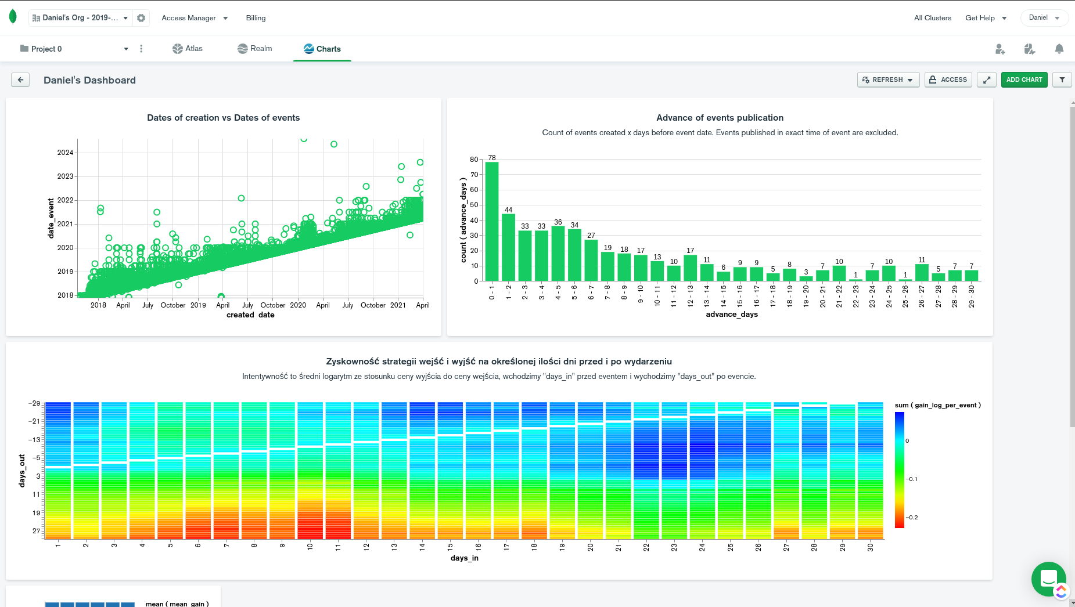Expand the Get Help menu

point(986,18)
